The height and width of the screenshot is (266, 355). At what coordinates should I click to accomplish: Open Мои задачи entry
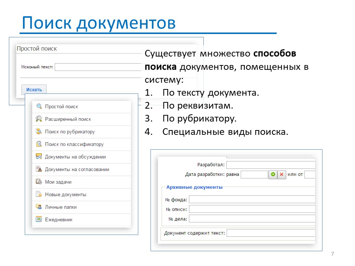[x=81, y=182]
